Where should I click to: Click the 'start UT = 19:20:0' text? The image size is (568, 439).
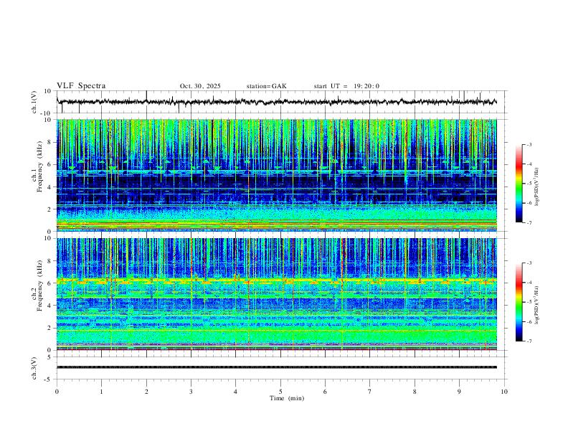[346, 86]
